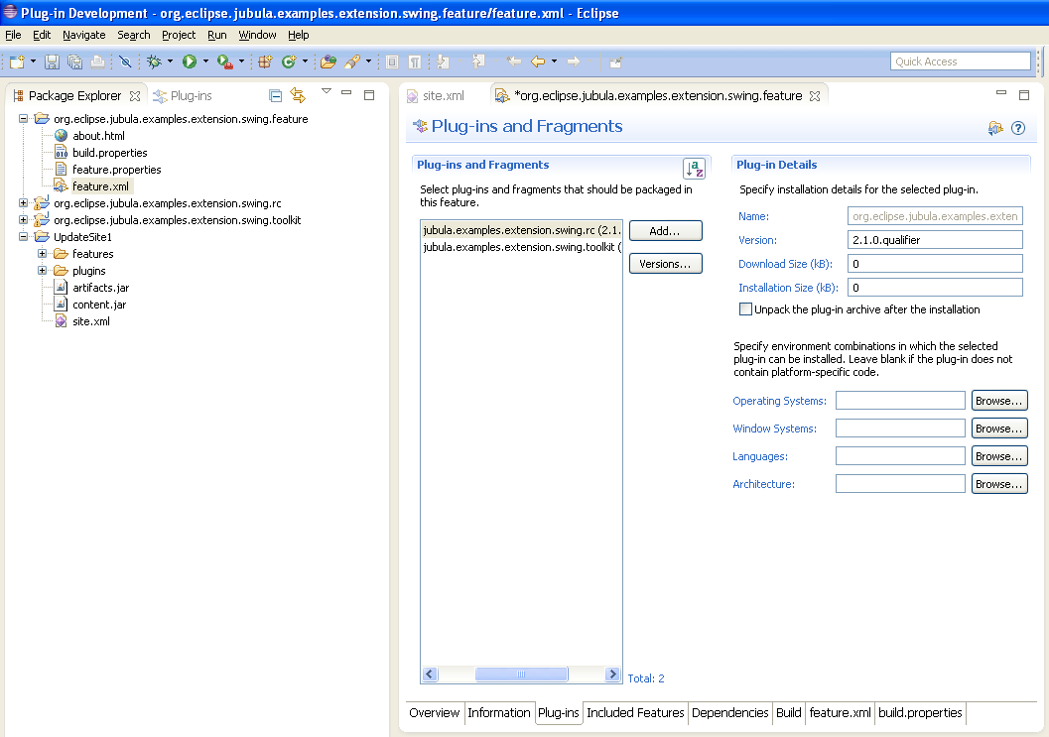
Task: Browse for Window Systems
Action: pyautogui.click(x=999, y=429)
